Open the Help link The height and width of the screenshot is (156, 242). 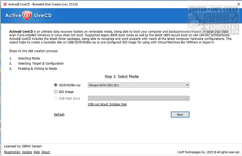pos(36,152)
